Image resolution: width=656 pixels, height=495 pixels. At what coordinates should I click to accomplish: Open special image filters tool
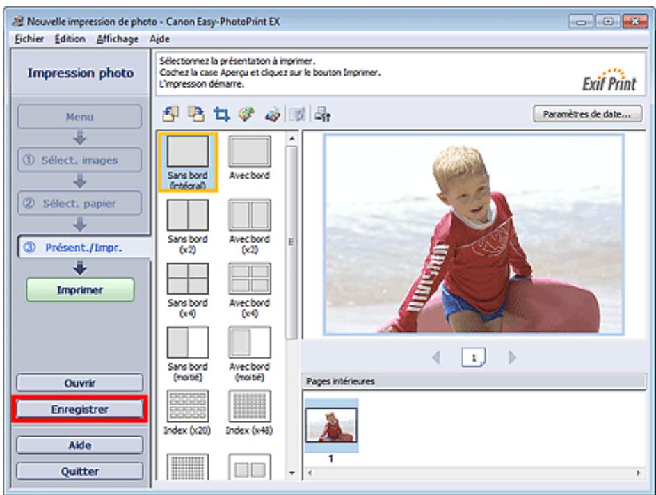click(273, 114)
